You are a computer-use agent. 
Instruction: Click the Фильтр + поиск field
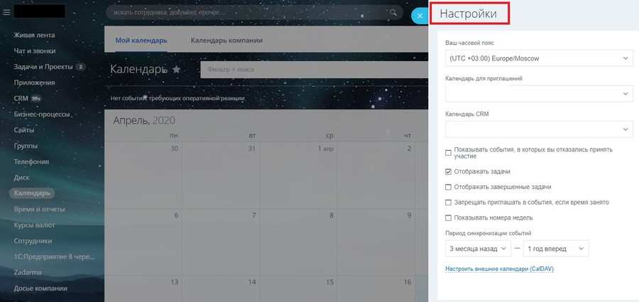click(x=314, y=70)
